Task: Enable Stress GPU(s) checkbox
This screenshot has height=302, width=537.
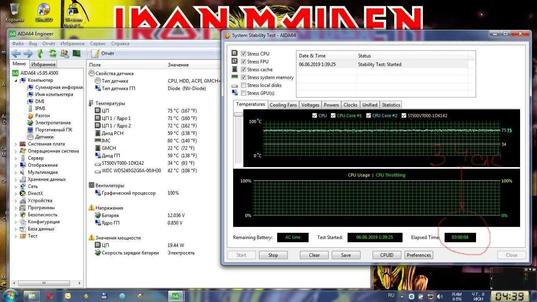Action: [244, 93]
